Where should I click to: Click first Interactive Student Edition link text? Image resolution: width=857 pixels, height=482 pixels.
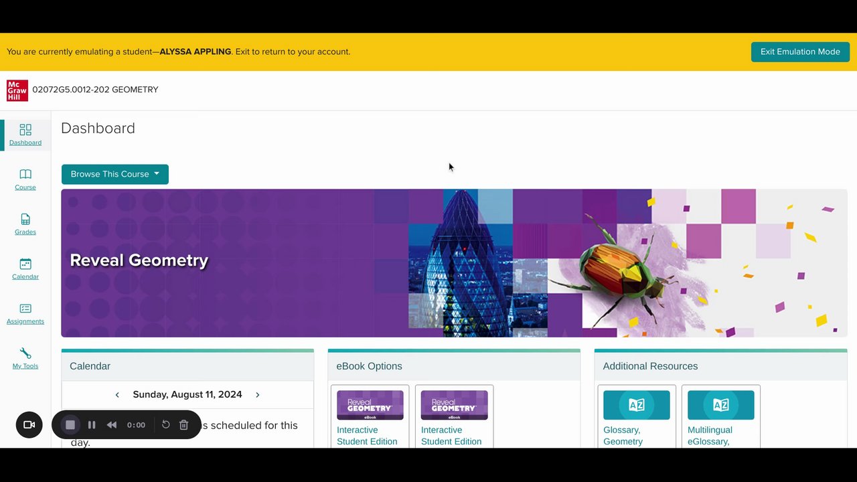click(367, 436)
